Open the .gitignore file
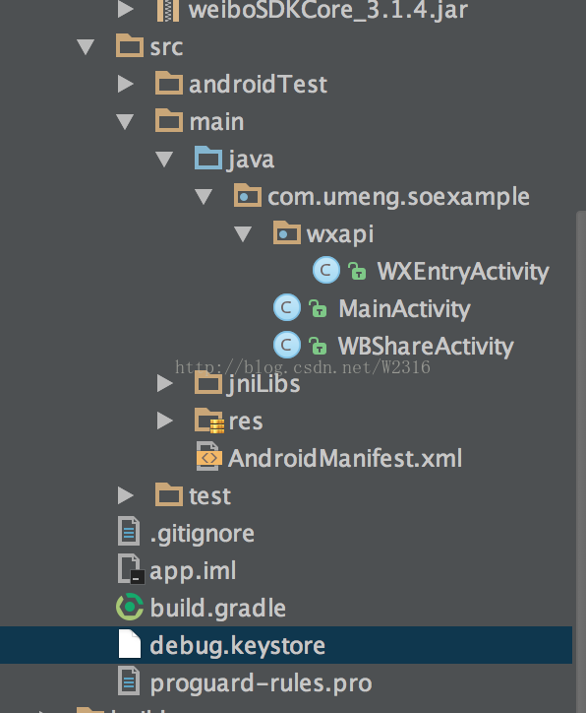Screen dimensions: 586x713 202,535
